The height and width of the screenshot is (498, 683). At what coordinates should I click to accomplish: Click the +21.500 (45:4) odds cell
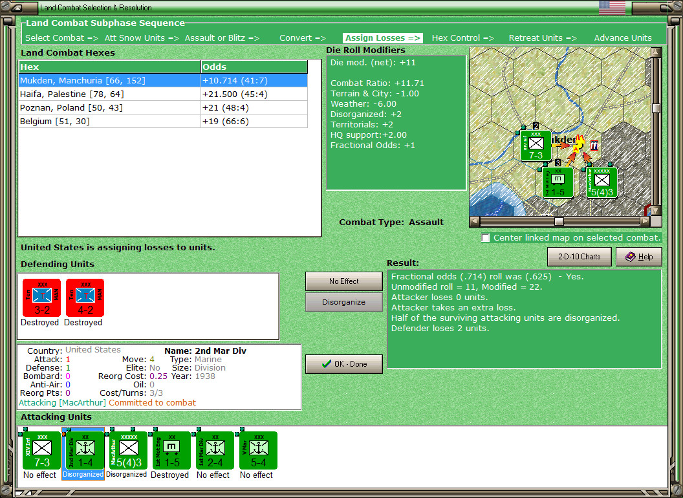coord(254,94)
